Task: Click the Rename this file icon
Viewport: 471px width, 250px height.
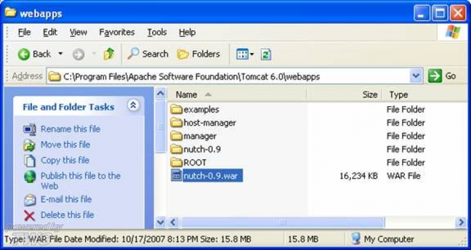Action: pyautogui.click(x=30, y=129)
